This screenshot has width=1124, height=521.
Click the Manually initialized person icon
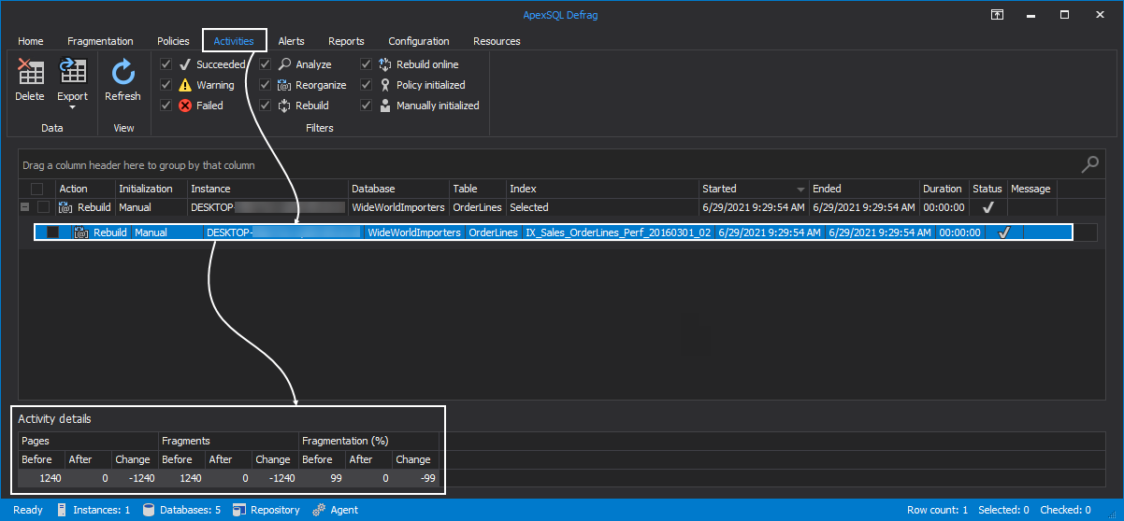[x=386, y=106]
